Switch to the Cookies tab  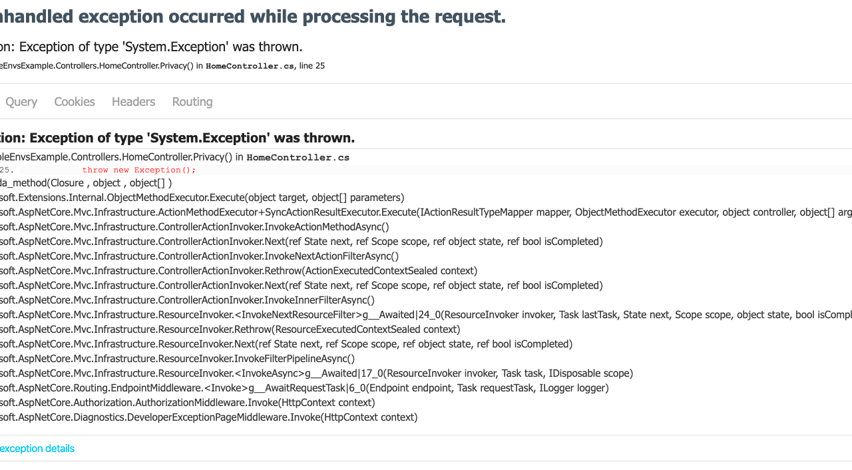[x=75, y=102]
